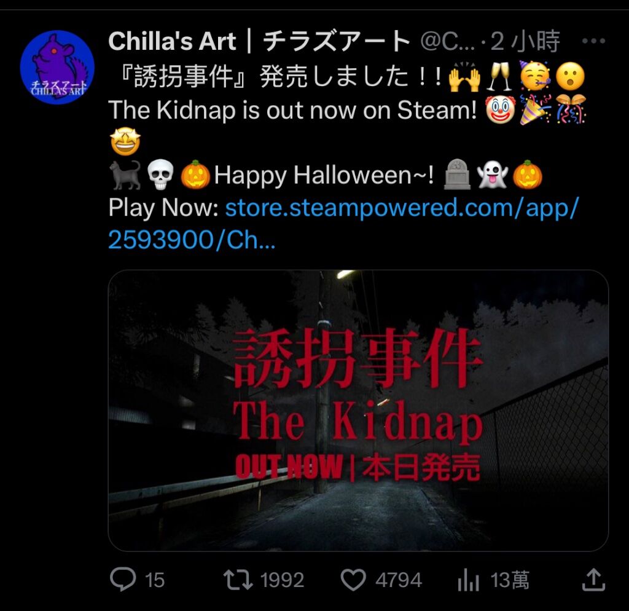Click the 4794 likes count

[x=399, y=580]
